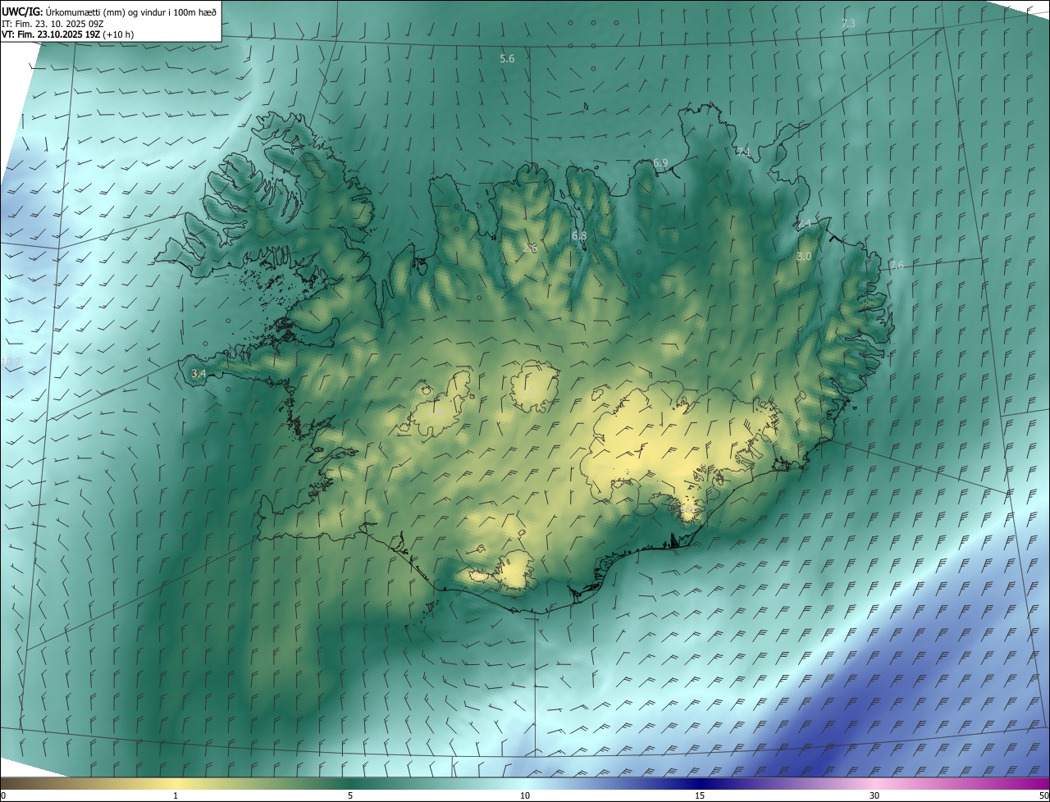Click the 7.6 value off the east coast

[896, 266]
